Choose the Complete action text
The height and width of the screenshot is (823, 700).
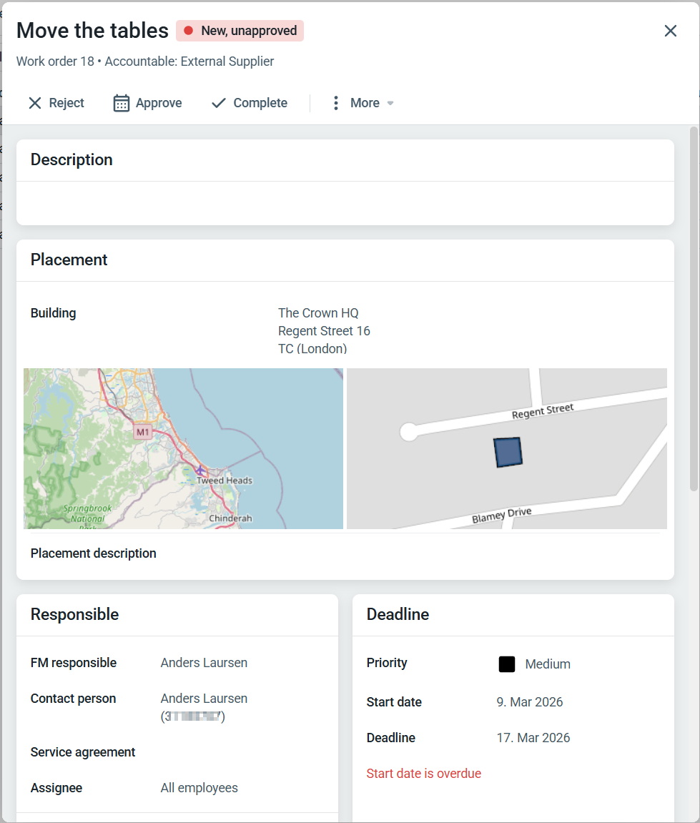(x=260, y=103)
